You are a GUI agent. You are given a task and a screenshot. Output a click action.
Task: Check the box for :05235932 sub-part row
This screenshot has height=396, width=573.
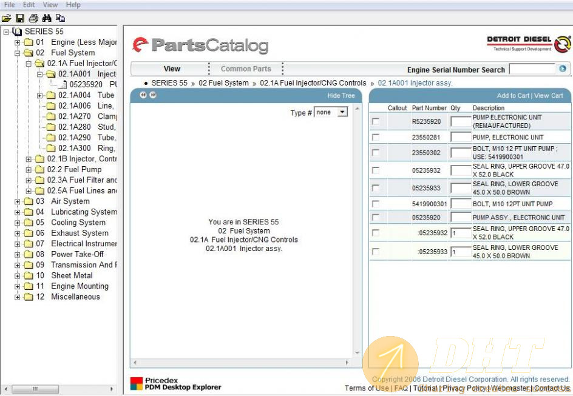click(375, 232)
